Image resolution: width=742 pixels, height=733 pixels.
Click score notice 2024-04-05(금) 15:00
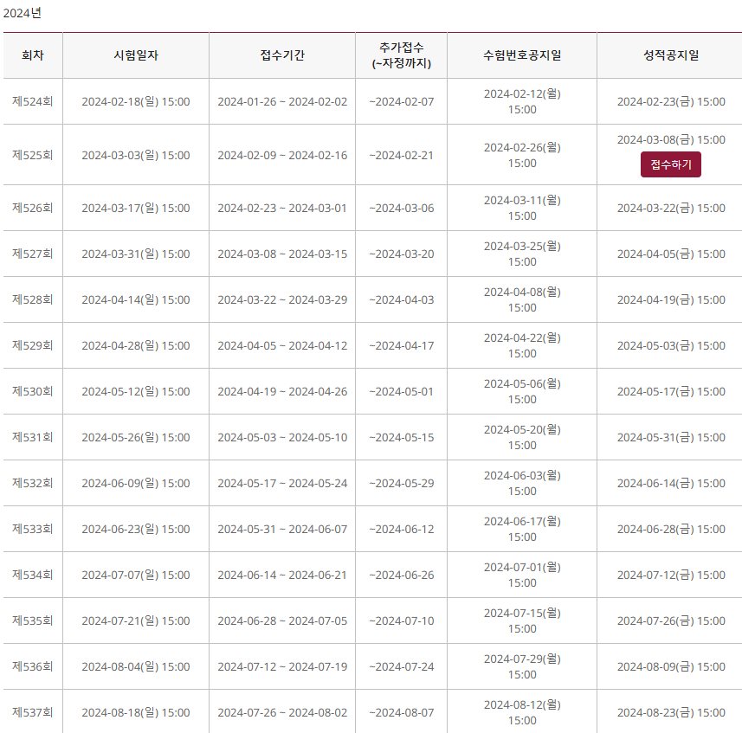point(671,254)
